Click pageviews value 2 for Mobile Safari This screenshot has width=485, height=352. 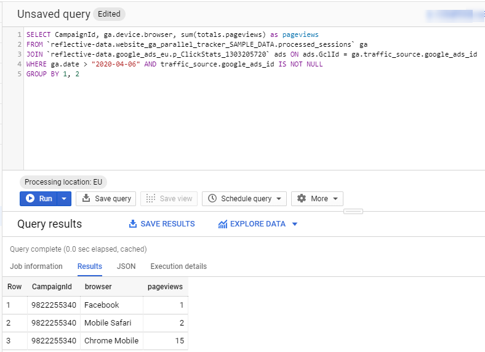click(x=182, y=323)
